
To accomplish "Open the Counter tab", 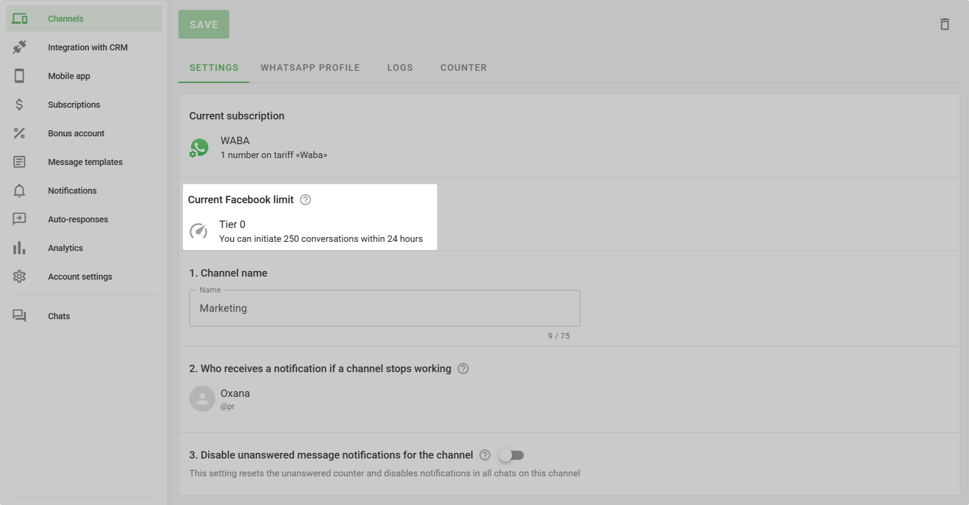I will (464, 68).
